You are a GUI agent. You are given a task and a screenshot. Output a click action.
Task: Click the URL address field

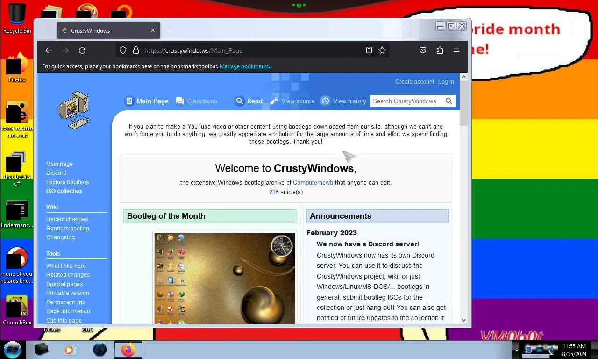point(252,50)
